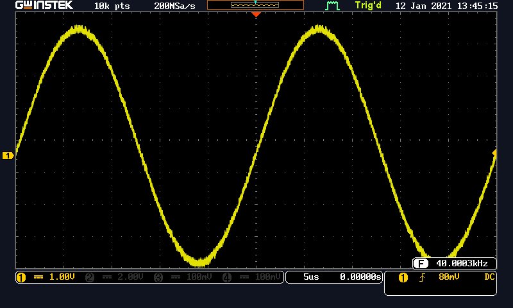Open the 80mV trigger level setting
Viewport: 513px width, 308px height.
(444, 278)
